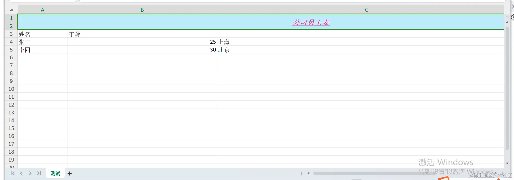Go to last sheet navigation arrow
514x180 pixels.
pyautogui.click(x=39, y=173)
